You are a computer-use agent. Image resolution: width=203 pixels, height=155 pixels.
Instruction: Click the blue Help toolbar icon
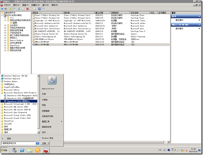39,9
